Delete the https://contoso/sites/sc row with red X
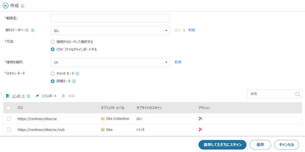The width and height of the screenshot is (305, 152). [200, 119]
